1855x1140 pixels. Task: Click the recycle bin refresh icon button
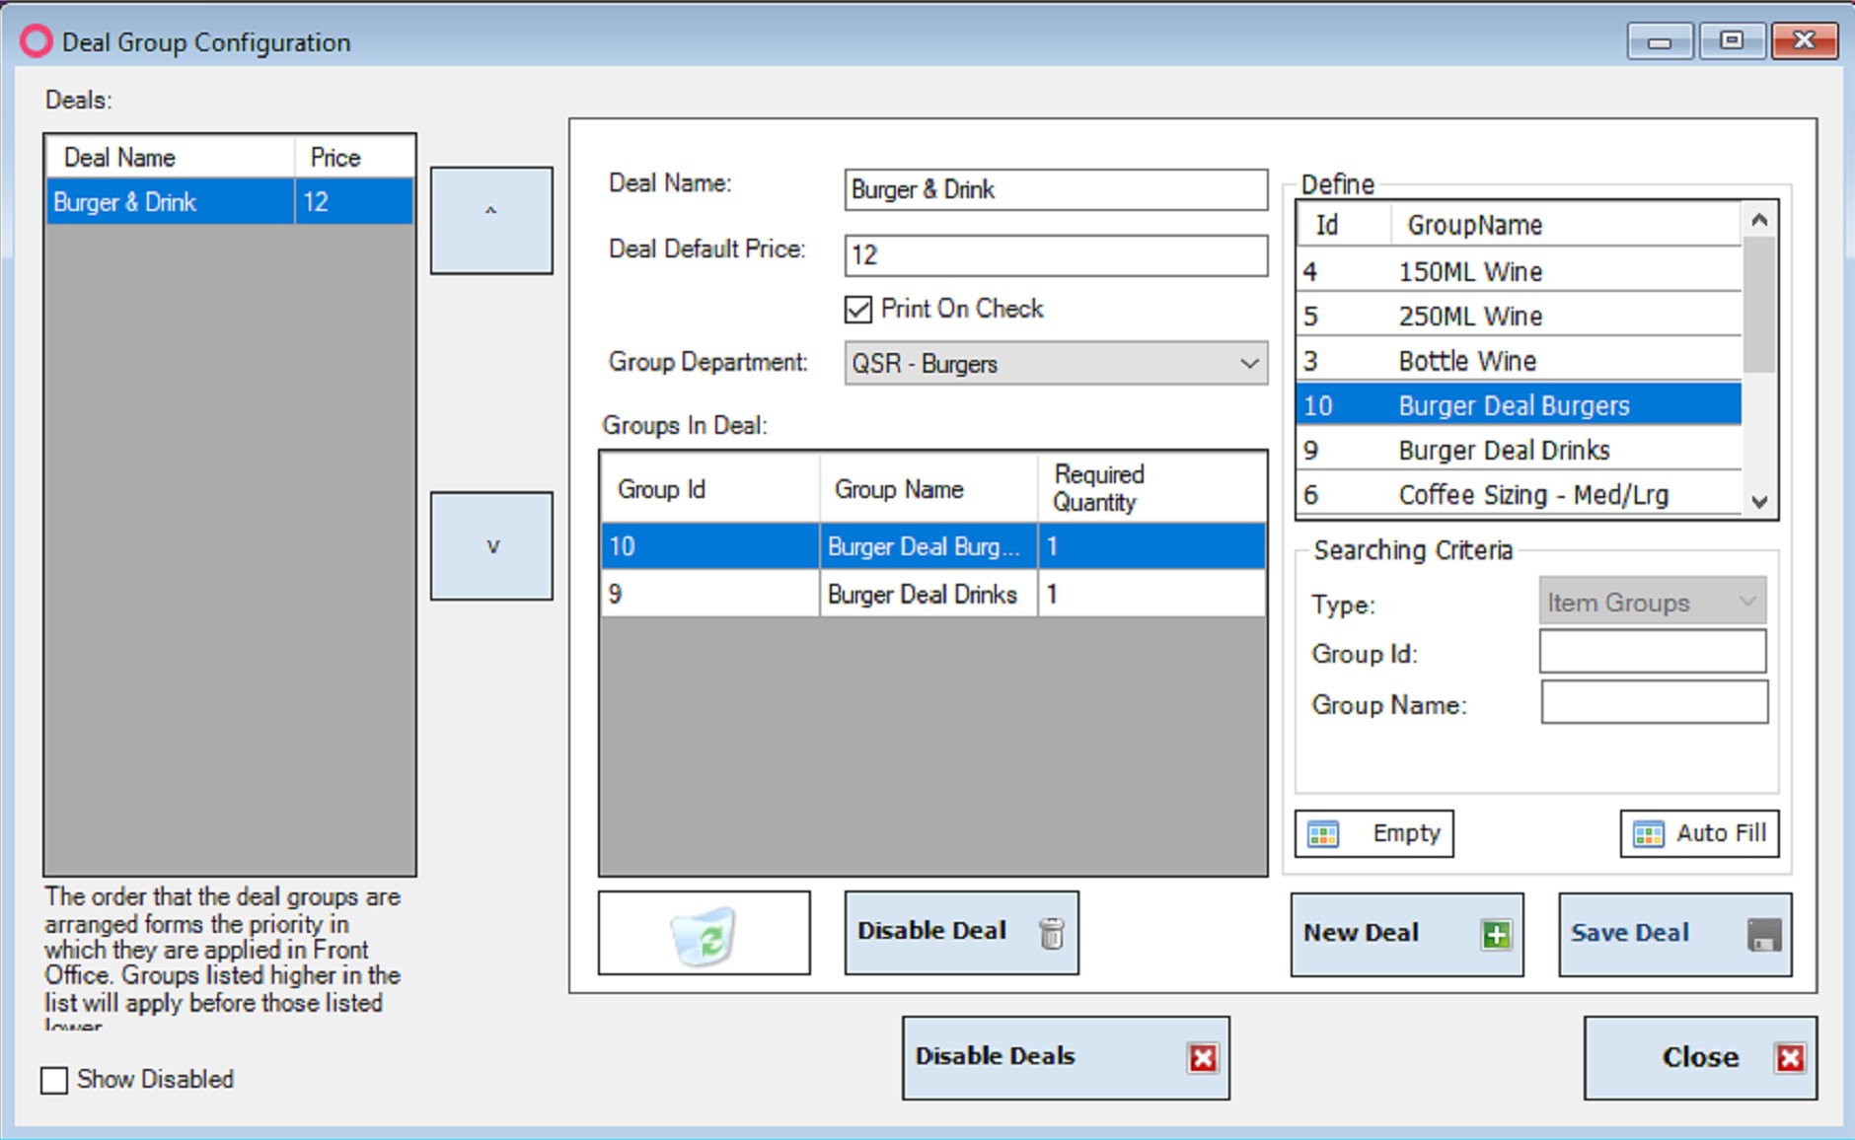(704, 935)
